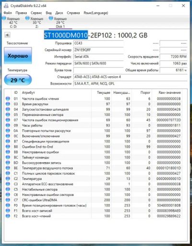This screenshot has width=192, height=246.
Task: Open the Вид menu
Action: pos(48,13)
